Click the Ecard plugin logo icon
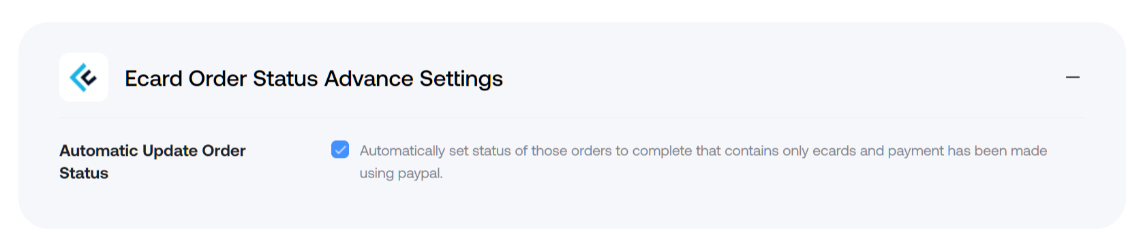The image size is (1141, 251). tap(83, 78)
